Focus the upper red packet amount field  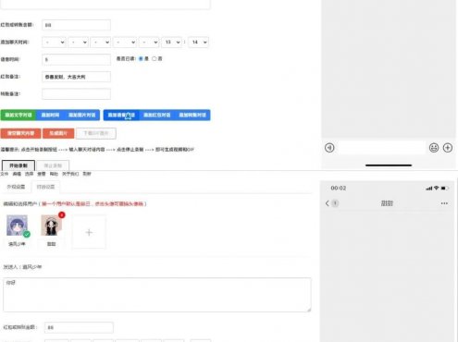[76, 25]
